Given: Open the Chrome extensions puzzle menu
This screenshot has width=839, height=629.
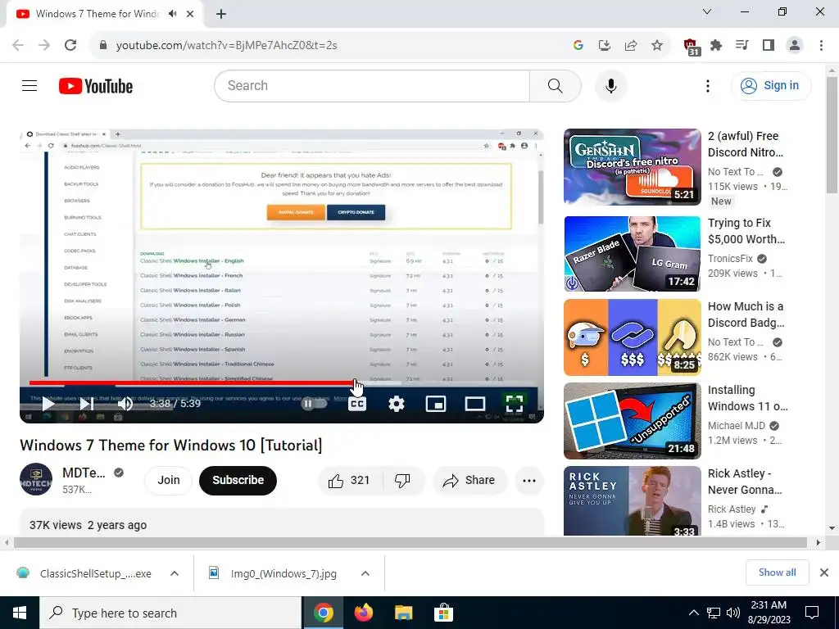Looking at the screenshot, I should 716,46.
